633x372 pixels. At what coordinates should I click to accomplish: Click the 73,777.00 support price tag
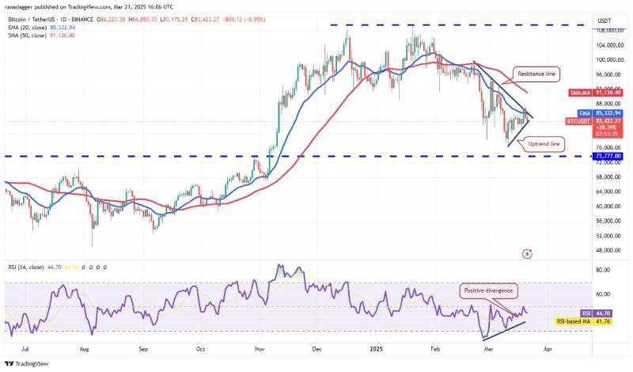coord(607,156)
